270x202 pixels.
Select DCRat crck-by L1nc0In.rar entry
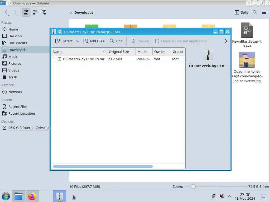[x=84, y=59]
